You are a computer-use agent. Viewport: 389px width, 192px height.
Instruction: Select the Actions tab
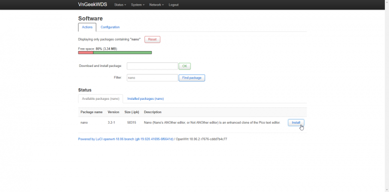pyautogui.click(x=87, y=27)
